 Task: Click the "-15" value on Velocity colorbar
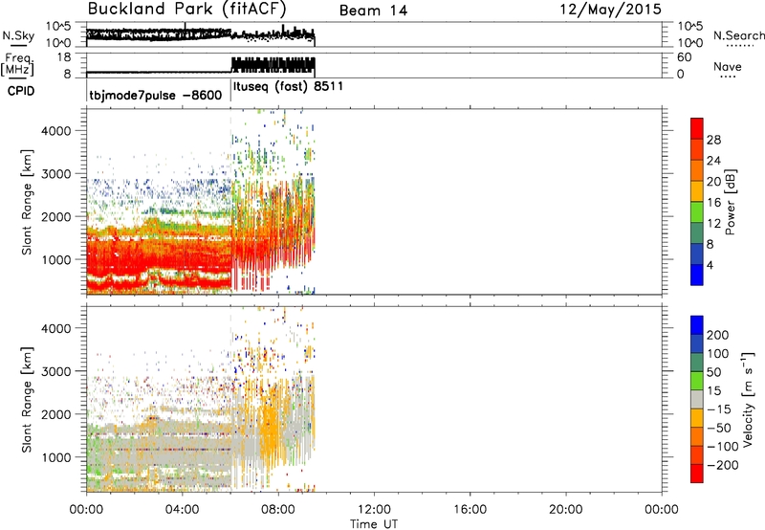click(x=719, y=409)
